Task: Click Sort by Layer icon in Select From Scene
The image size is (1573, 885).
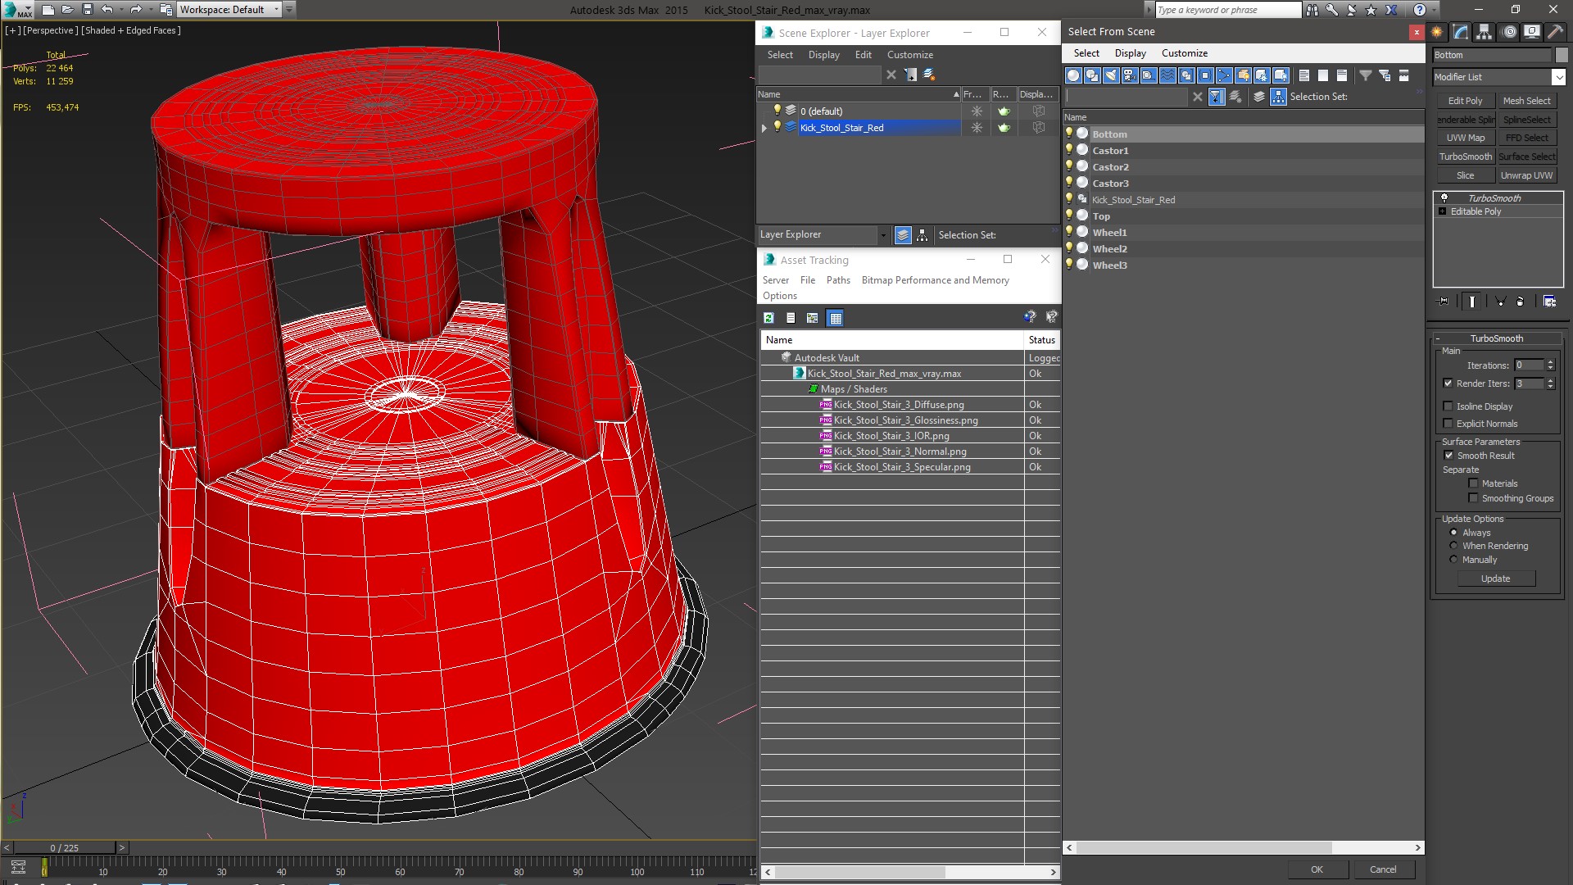Action: (x=1259, y=97)
